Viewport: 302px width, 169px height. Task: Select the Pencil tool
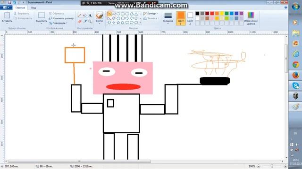click(x=79, y=15)
